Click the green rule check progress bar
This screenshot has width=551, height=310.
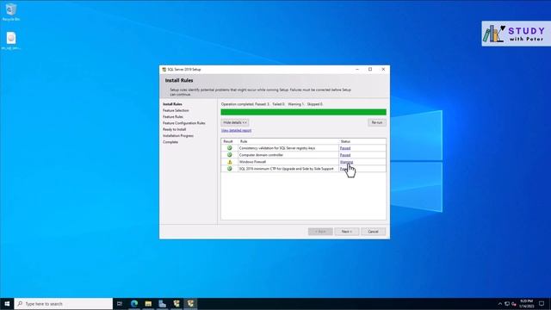point(303,112)
